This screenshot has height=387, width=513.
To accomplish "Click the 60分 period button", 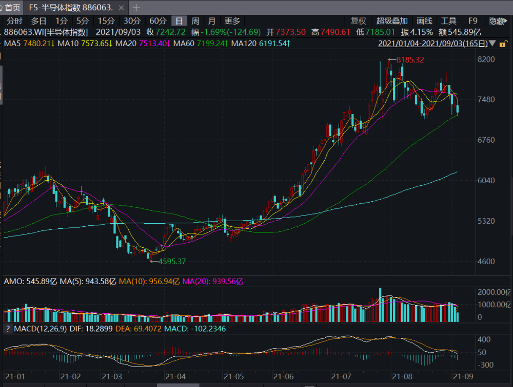I will point(158,21).
